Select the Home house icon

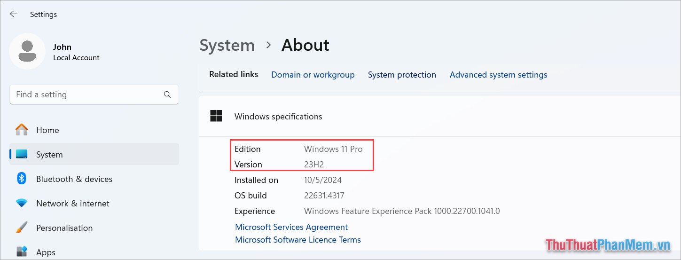point(22,130)
